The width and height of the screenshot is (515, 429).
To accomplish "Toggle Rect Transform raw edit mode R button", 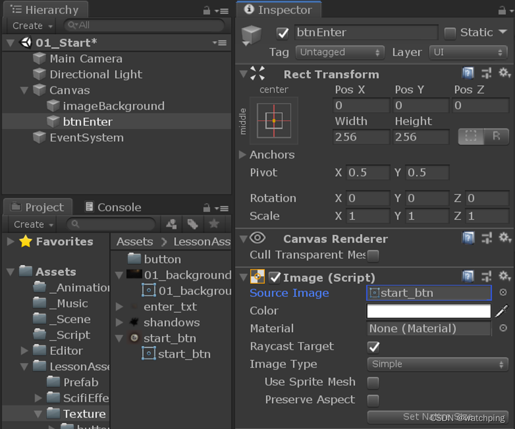I will pos(496,136).
